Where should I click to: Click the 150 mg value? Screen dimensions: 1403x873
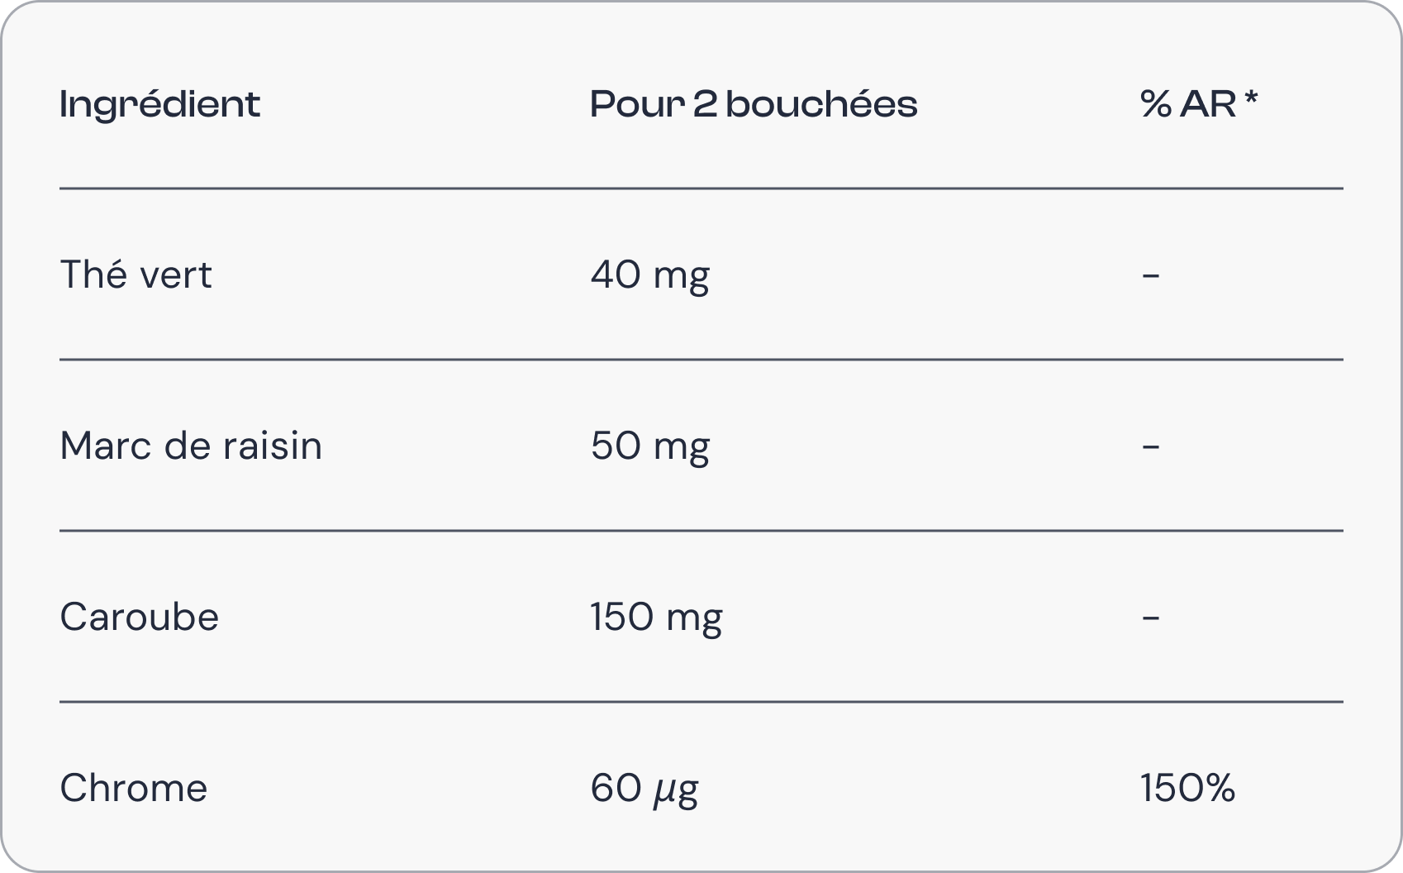(x=656, y=617)
